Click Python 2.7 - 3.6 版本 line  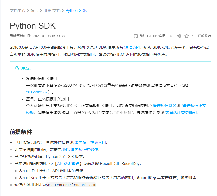pos(49,157)
